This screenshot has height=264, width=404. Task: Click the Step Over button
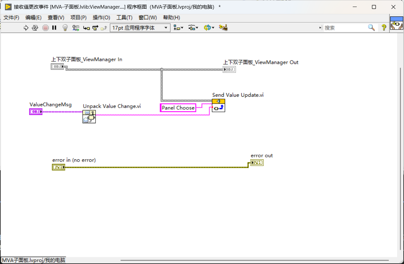click(95, 28)
